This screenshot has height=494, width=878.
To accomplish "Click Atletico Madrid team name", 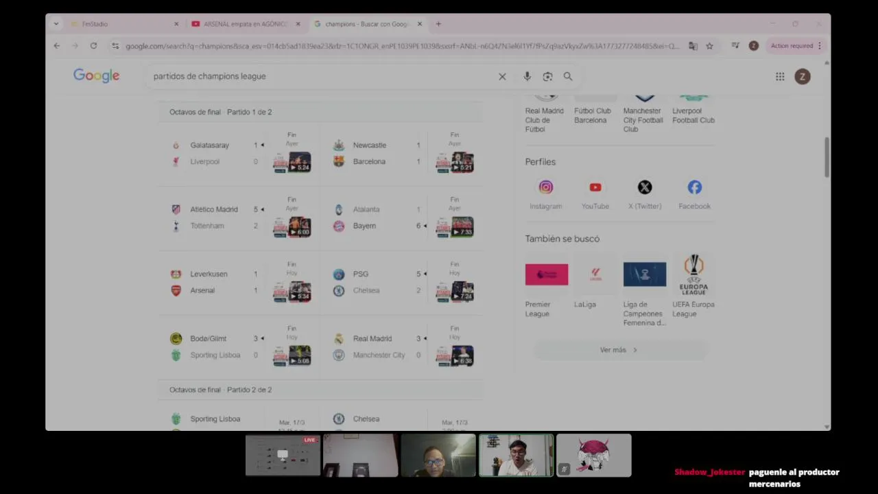I will pos(214,210).
